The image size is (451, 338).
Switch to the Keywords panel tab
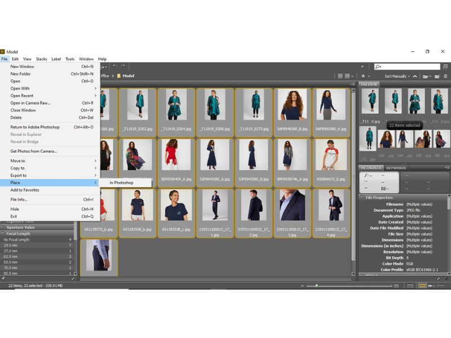(x=396, y=168)
